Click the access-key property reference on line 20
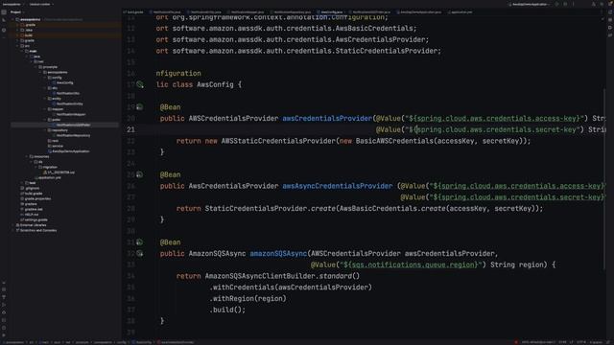 point(497,119)
